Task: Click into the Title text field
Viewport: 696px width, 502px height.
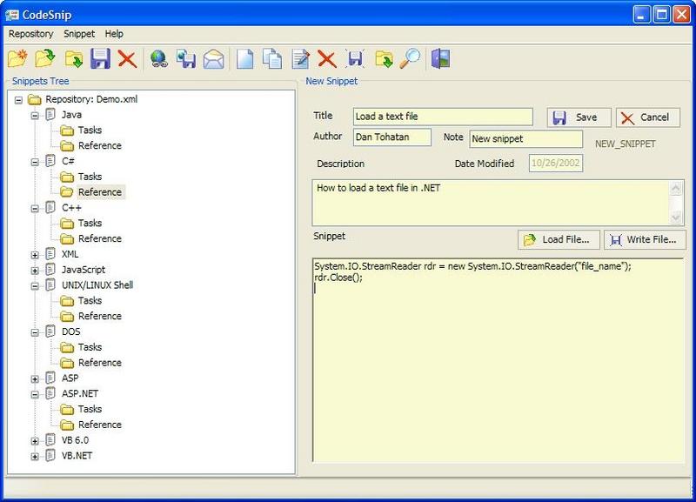Action: point(443,117)
